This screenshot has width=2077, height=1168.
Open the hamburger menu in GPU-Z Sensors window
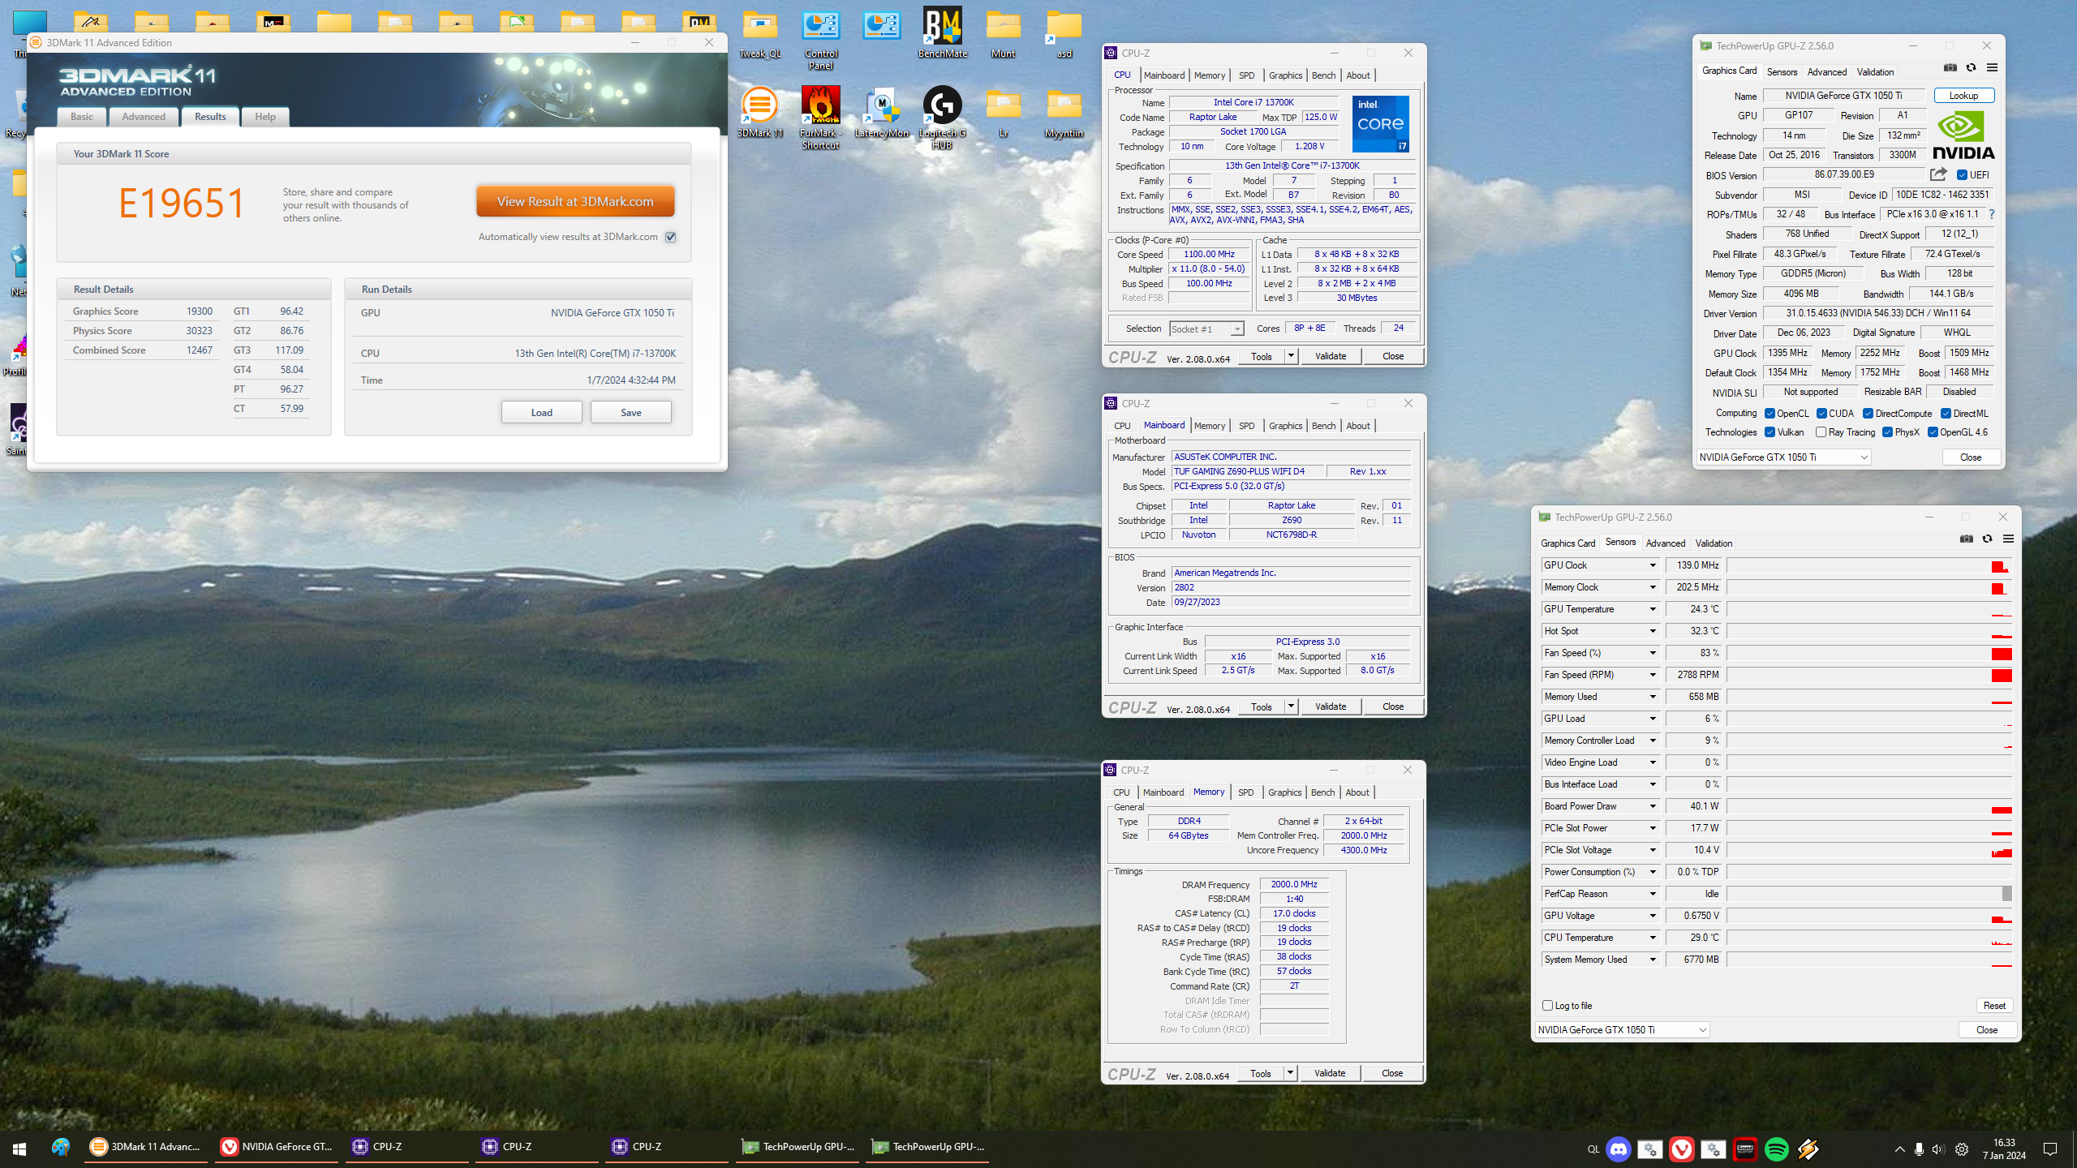(2008, 539)
